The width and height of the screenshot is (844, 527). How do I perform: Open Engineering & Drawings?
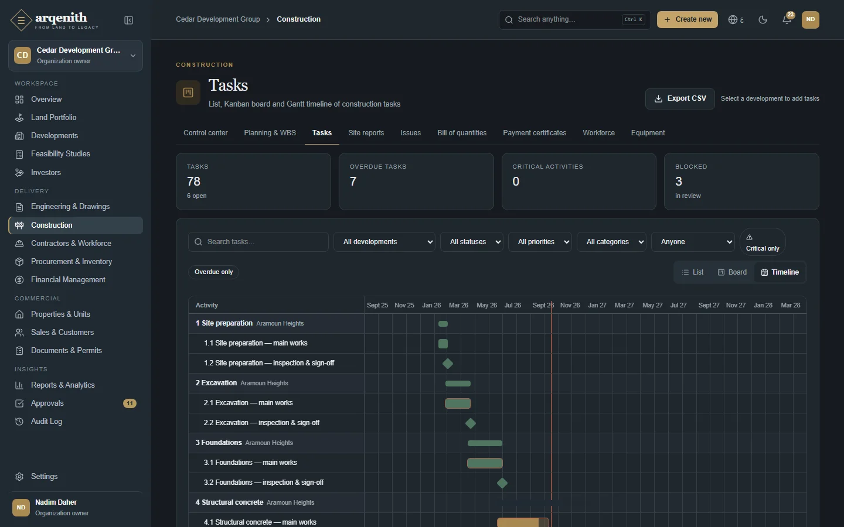[76, 207]
